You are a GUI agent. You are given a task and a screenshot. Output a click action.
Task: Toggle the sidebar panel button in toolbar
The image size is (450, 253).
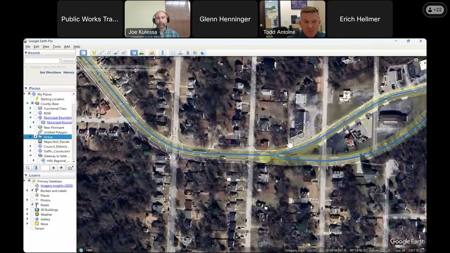[x=83, y=53]
